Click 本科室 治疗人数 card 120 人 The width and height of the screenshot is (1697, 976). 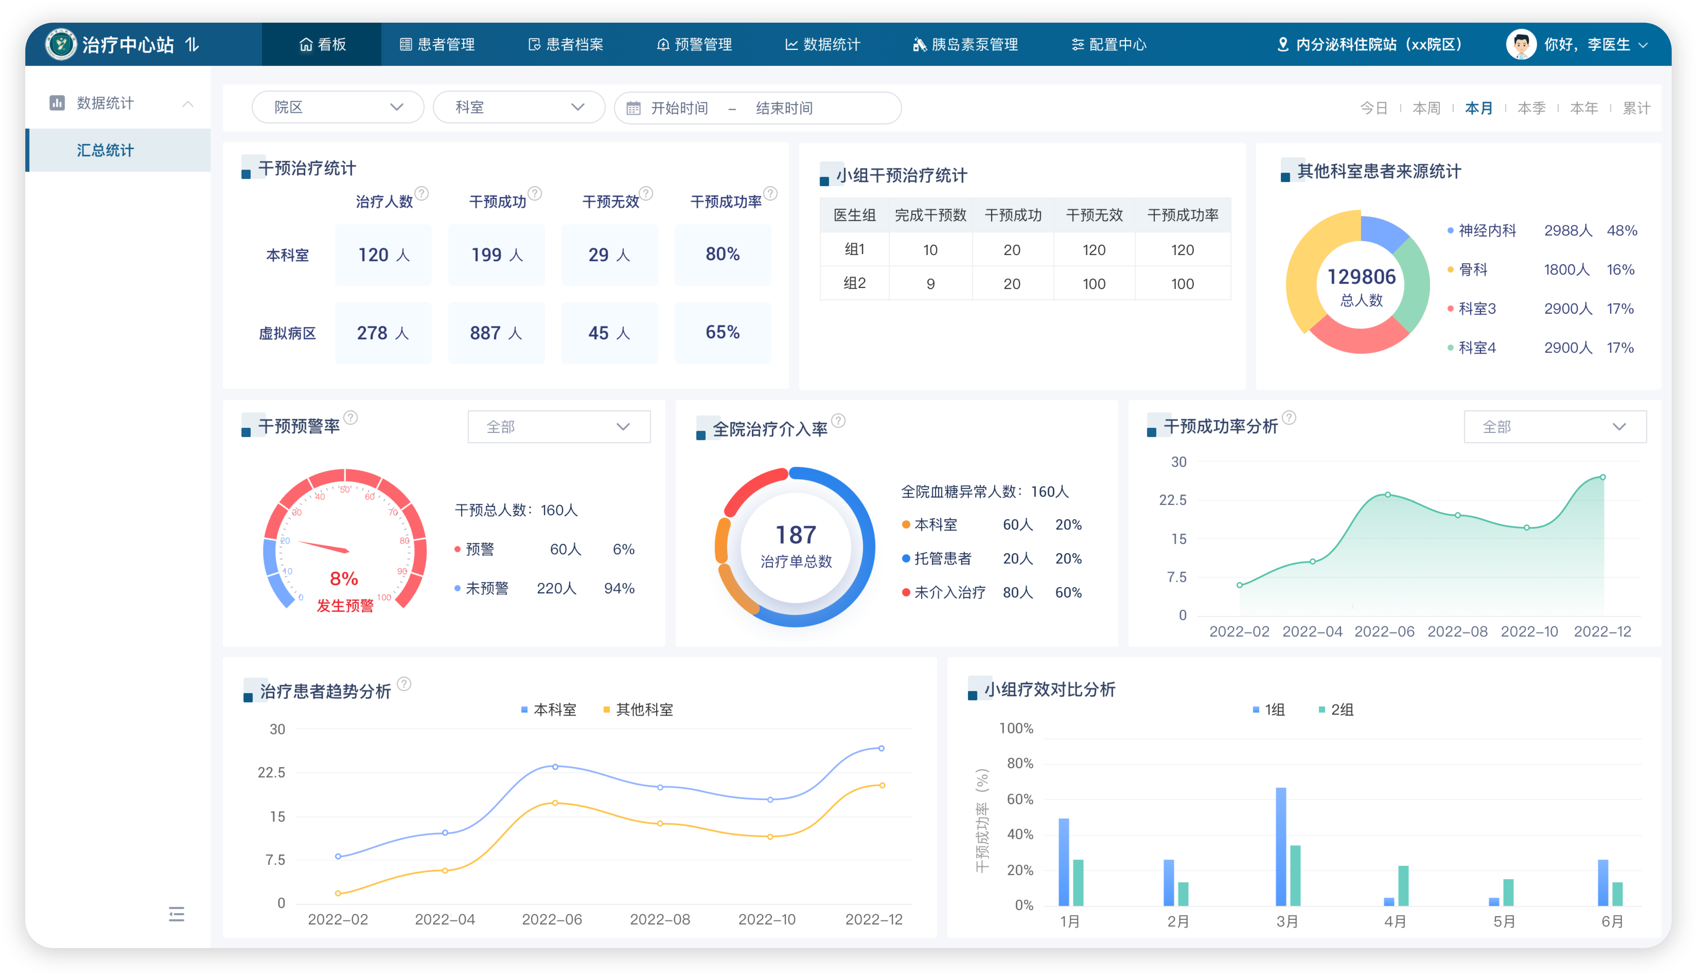tap(384, 255)
